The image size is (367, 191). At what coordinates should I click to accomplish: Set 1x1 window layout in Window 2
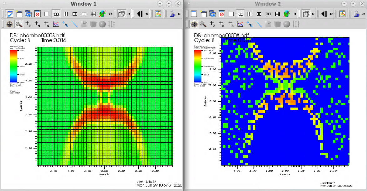(231, 14)
